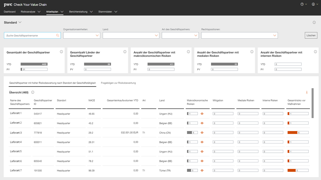
Task: Select Geschäftspartner mit hoher Risikobewertung tab
Action: click(52, 83)
